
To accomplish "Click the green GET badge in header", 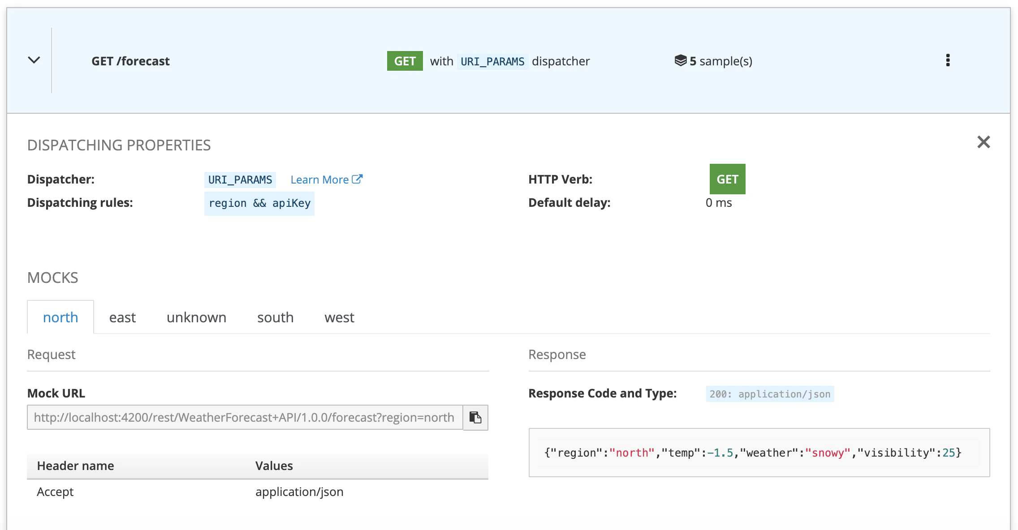I will pyautogui.click(x=405, y=61).
